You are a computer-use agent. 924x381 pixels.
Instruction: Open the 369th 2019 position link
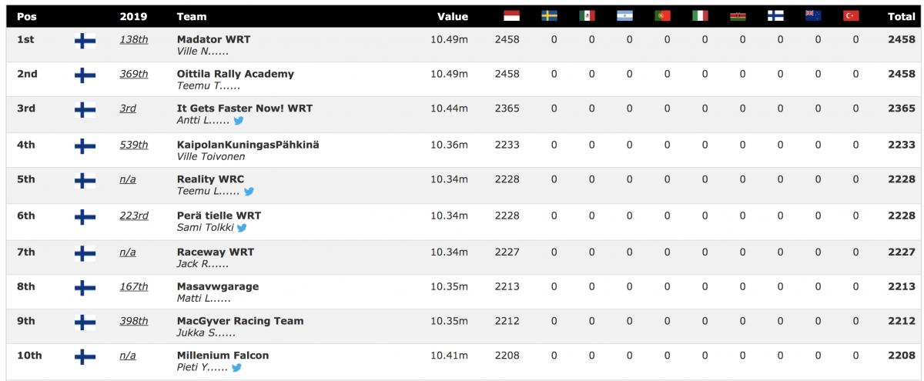tap(134, 74)
